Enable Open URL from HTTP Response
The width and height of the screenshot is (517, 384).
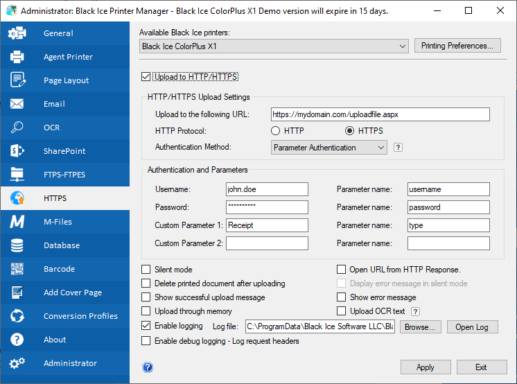pos(341,269)
